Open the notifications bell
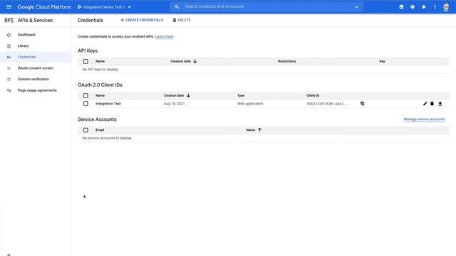The height and width of the screenshot is (256, 456). pyautogui.click(x=424, y=6)
